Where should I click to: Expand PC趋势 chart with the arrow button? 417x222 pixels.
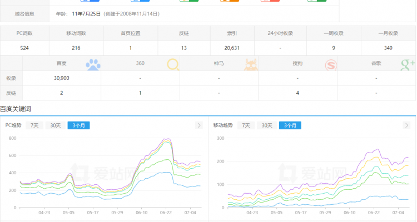198,125
